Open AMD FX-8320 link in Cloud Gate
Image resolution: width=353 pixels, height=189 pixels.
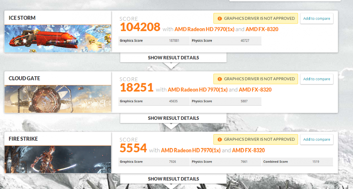pos(255,89)
